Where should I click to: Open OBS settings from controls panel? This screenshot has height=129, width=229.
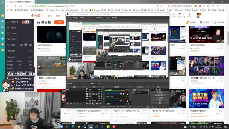pyautogui.click(x=160, y=100)
